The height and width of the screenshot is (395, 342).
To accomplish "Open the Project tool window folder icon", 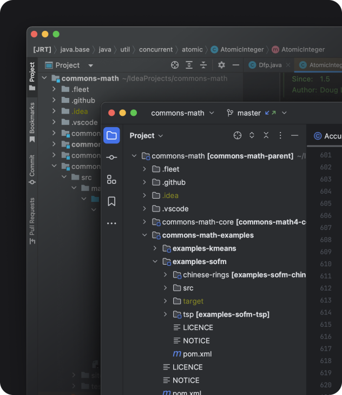I will [x=111, y=135].
